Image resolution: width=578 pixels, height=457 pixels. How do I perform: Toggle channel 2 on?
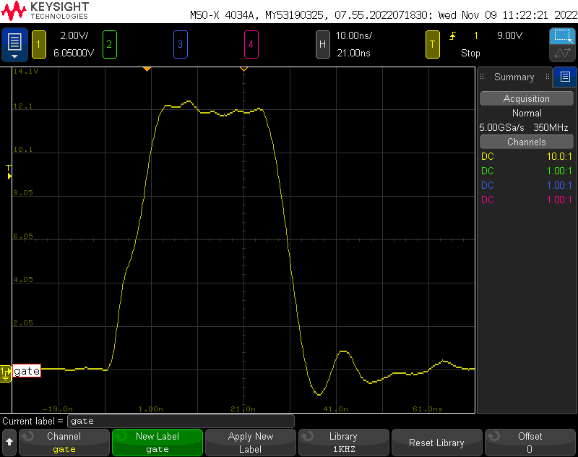(x=110, y=44)
